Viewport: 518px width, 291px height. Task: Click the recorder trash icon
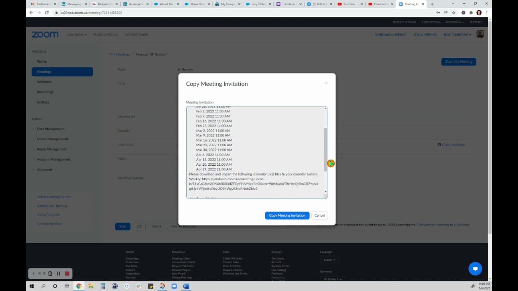click(50, 274)
